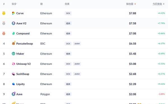
Task: Click the Compound green logo icon
Action: tap(13, 33)
